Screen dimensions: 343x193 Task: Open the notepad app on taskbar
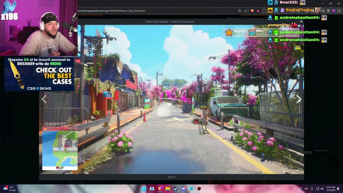pos(191,189)
